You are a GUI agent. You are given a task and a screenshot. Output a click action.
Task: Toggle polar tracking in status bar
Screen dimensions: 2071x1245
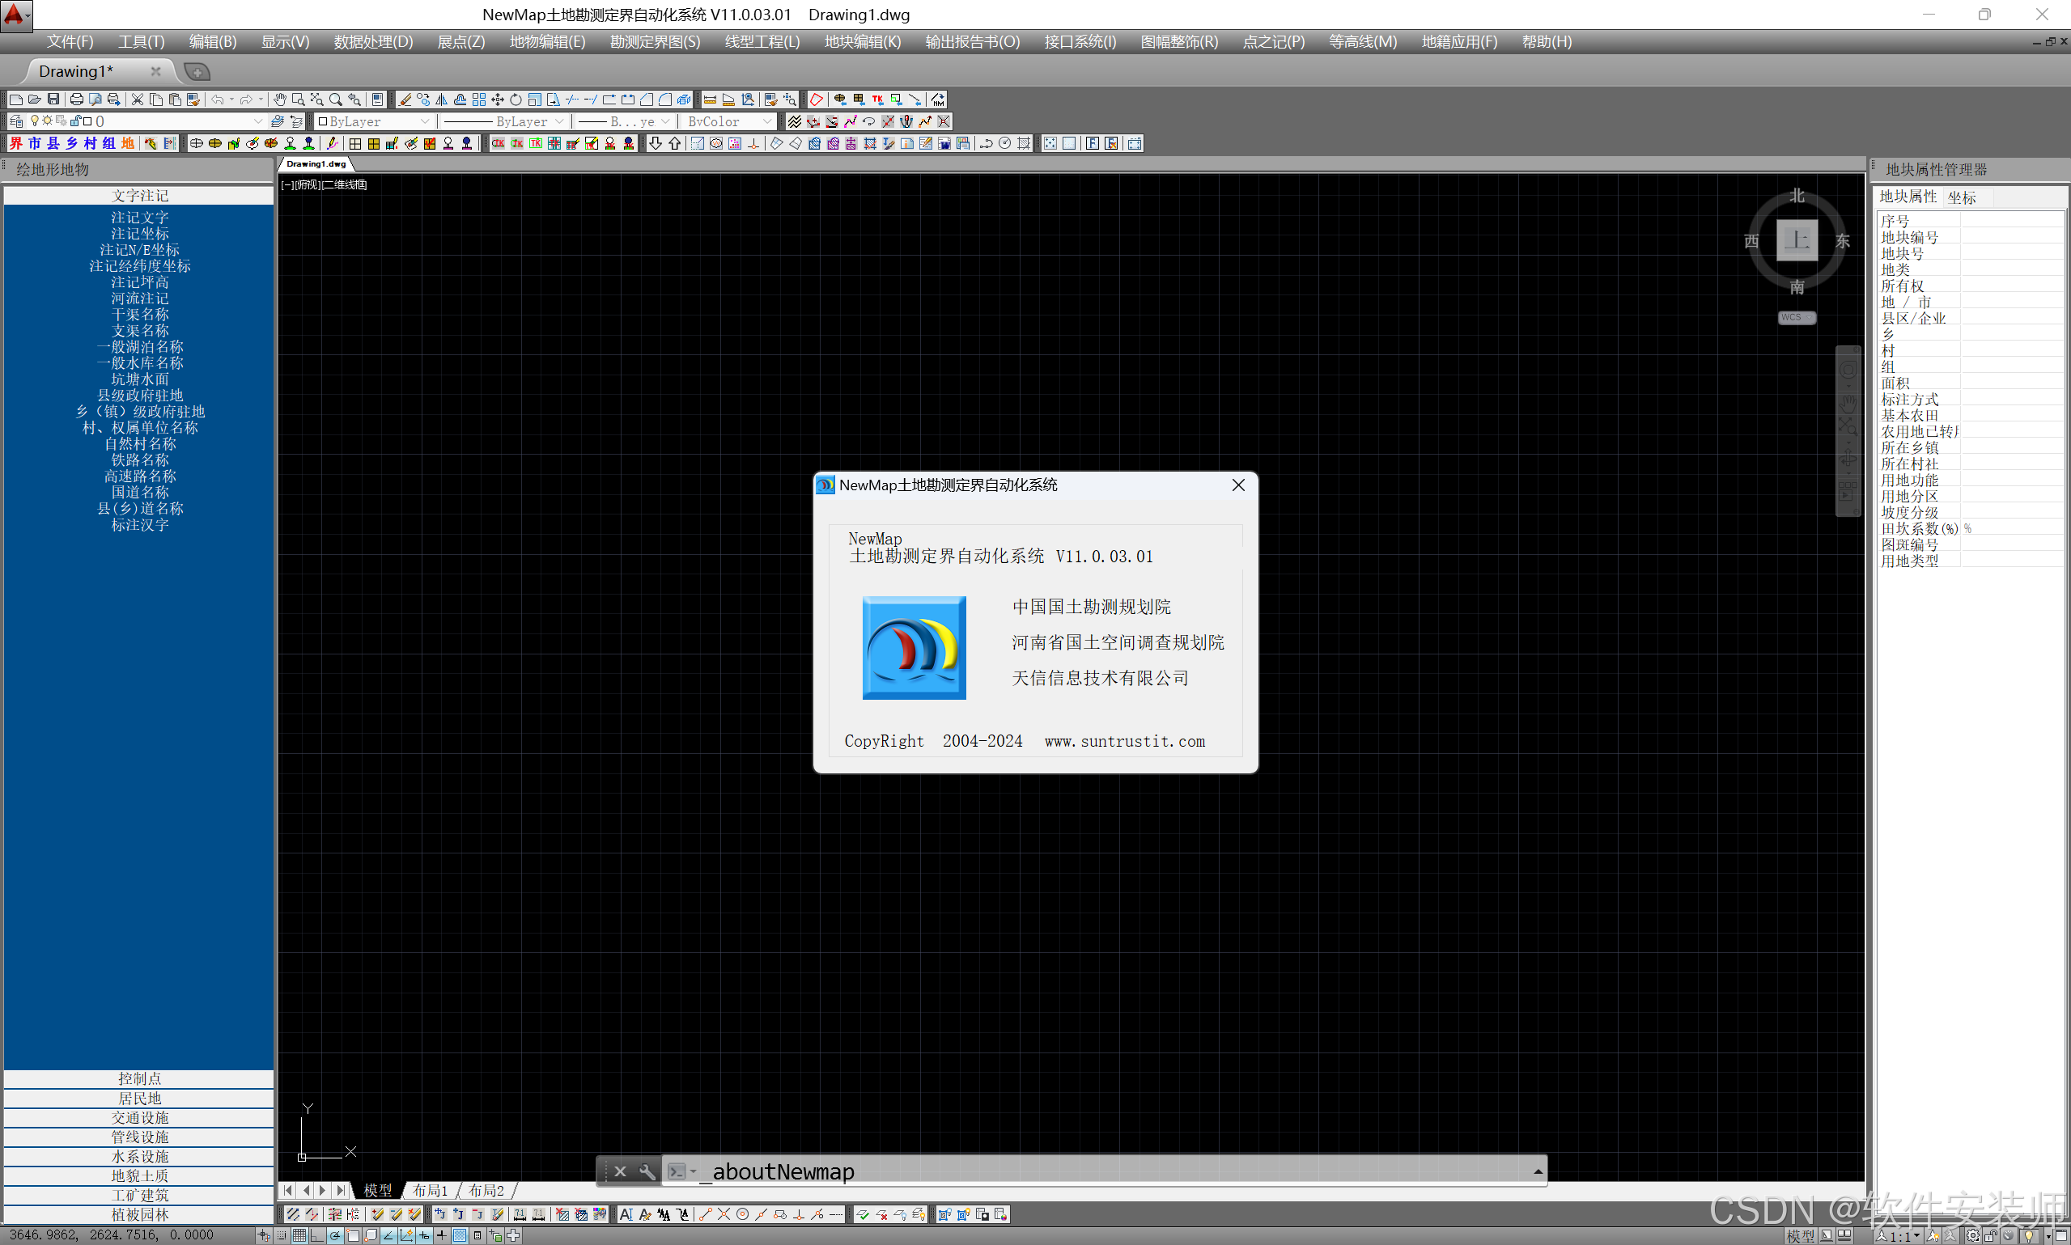pyautogui.click(x=335, y=1235)
